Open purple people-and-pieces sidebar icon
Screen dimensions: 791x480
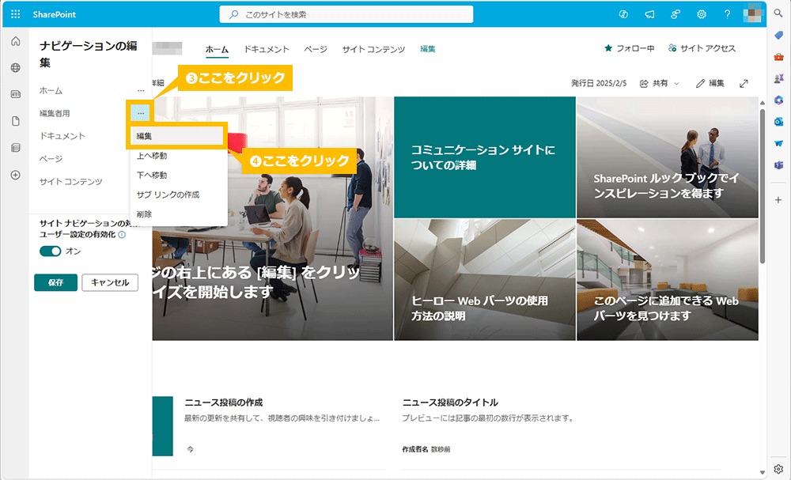778,78
